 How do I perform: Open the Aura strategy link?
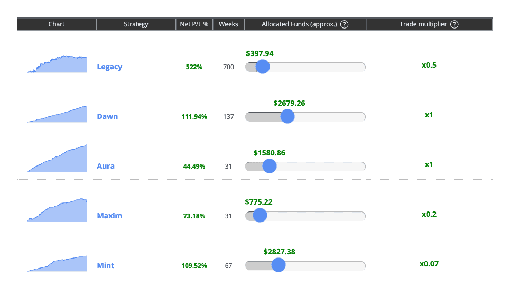click(x=106, y=166)
